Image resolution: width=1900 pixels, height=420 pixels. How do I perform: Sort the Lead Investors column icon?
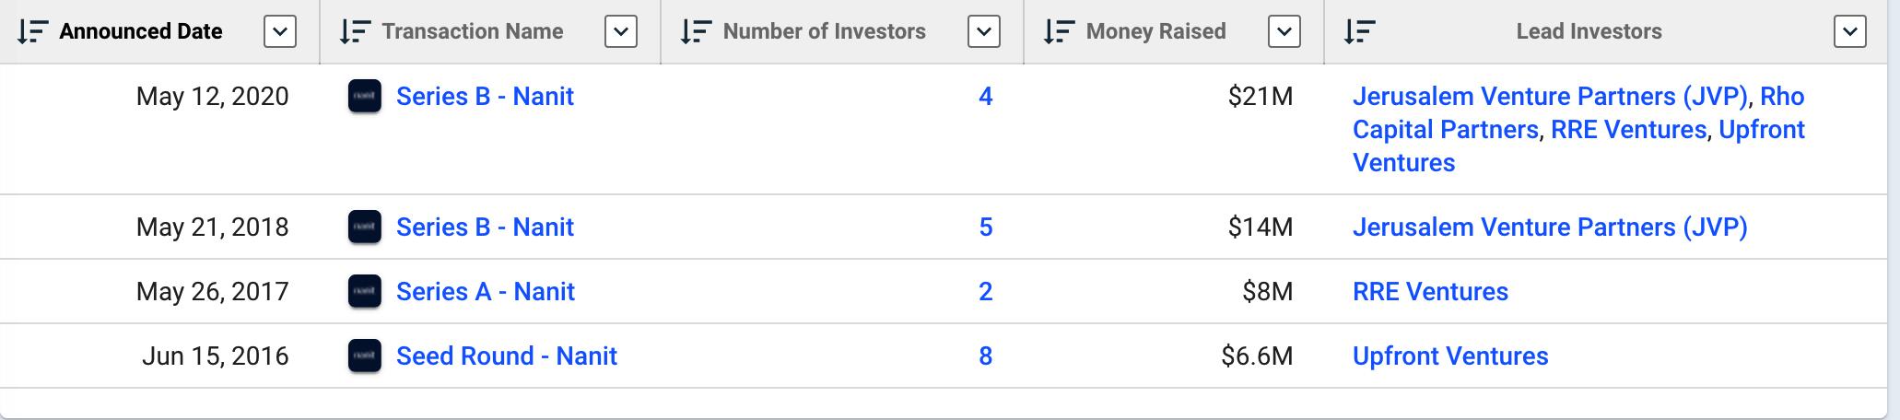tap(1360, 31)
